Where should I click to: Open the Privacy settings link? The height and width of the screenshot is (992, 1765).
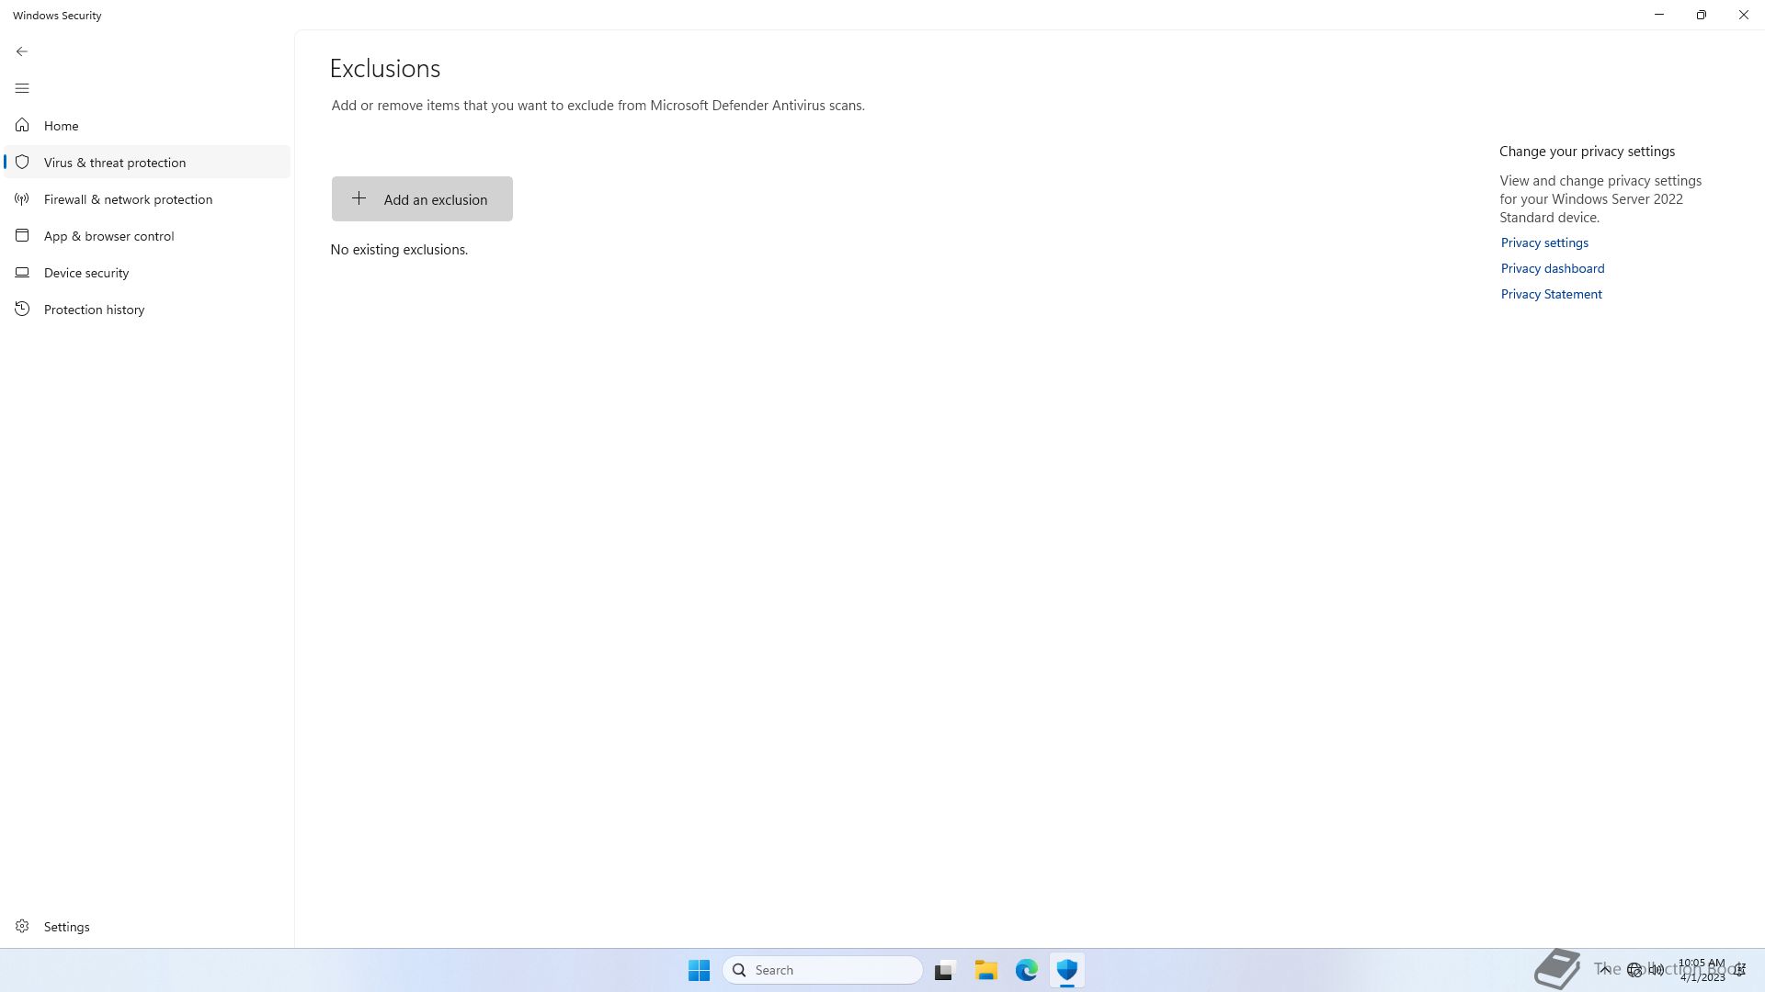pos(1544,242)
